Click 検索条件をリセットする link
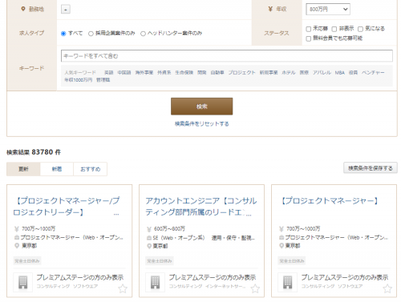401x302 pixels. pyautogui.click(x=202, y=124)
